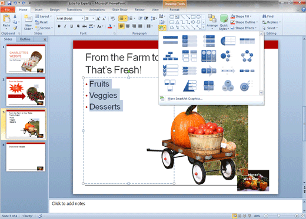
Task: Toggle Underline text formatting
Action: click(72, 26)
